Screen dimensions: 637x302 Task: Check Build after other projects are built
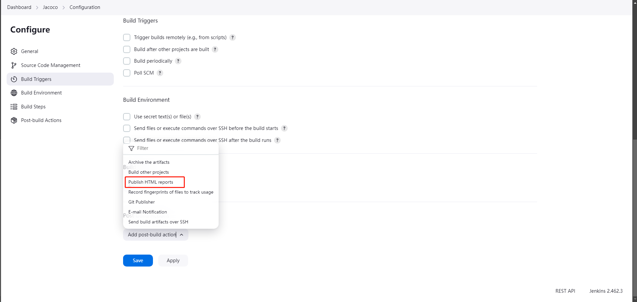point(127,49)
